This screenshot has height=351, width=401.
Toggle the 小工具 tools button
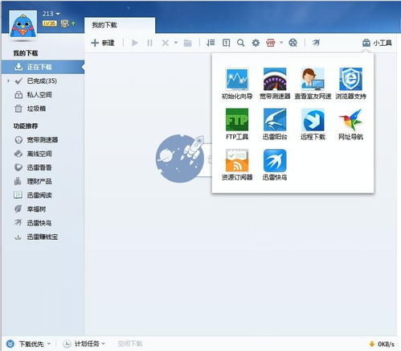[377, 43]
